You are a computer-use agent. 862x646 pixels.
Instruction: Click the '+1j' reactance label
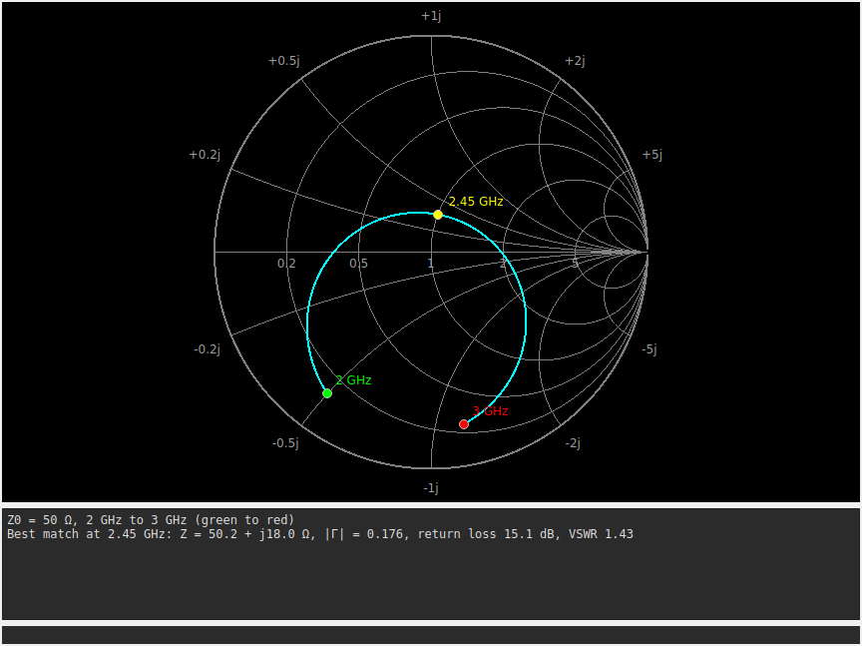[431, 16]
